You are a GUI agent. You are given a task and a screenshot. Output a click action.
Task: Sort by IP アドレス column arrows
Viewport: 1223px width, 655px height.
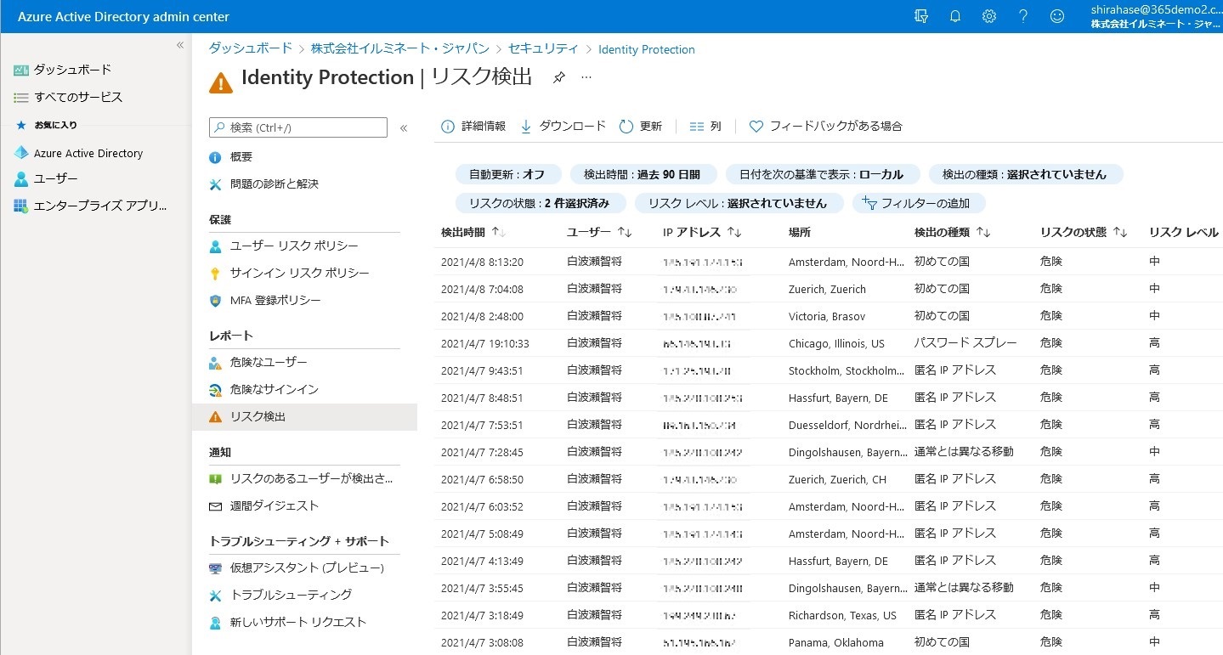(734, 232)
